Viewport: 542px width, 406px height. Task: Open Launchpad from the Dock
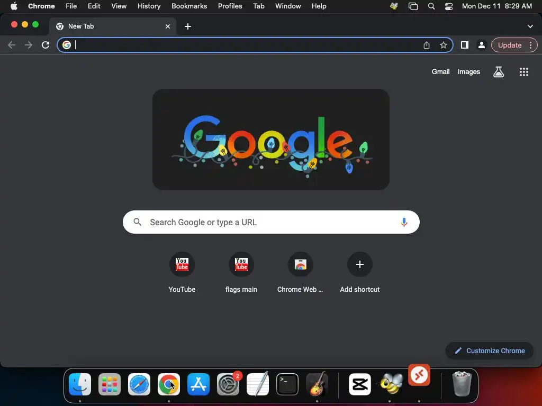[110, 384]
